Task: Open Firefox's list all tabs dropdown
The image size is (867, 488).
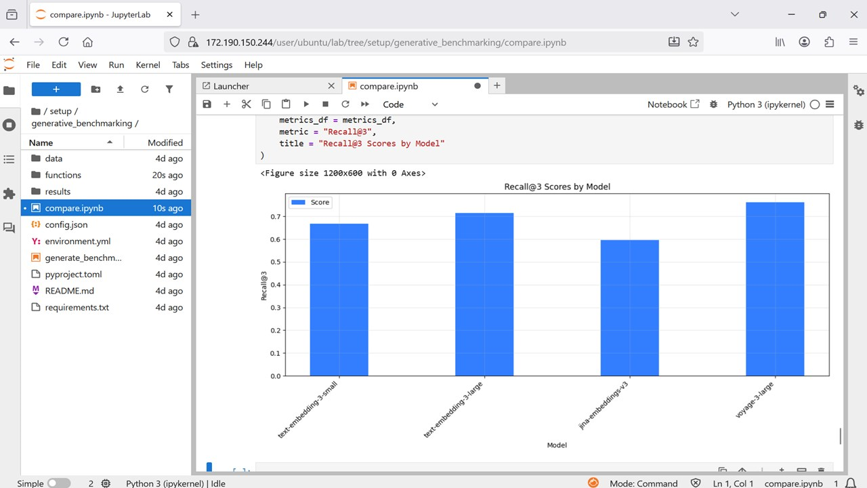Action: (x=736, y=14)
